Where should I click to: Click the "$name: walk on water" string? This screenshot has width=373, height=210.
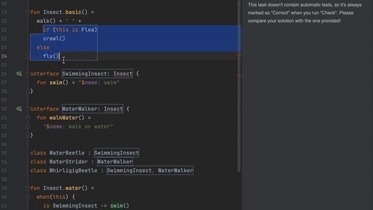(x=78, y=127)
